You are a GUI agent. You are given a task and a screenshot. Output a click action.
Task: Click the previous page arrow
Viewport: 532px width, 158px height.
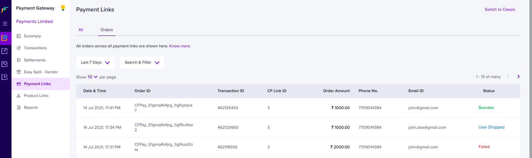[508, 77]
